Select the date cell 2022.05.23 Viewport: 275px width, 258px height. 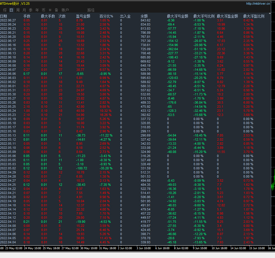(x=8, y=115)
